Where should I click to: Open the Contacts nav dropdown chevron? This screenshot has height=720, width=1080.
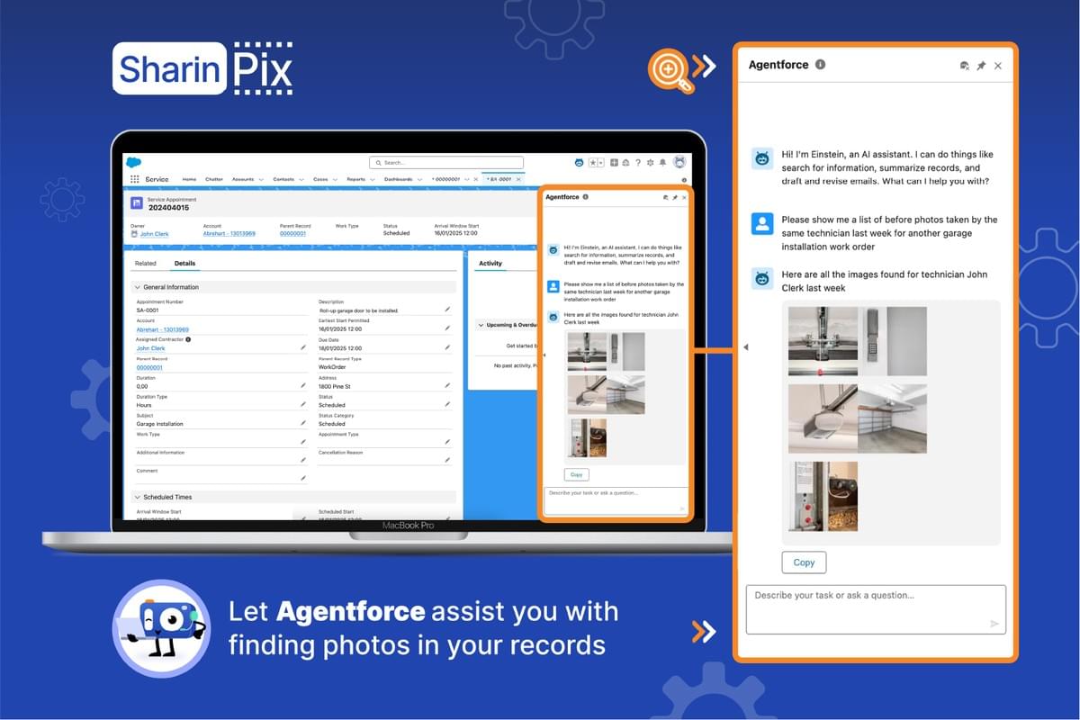click(x=301, y=179)
